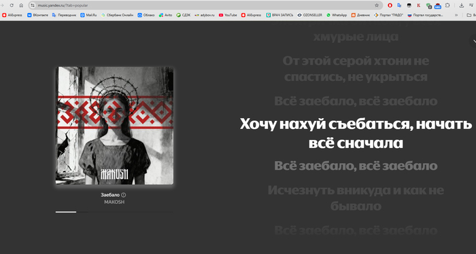Expand hidden bookmarks with the » chevron
This screenshot has height=254, width=476.
tap(456, 15)
